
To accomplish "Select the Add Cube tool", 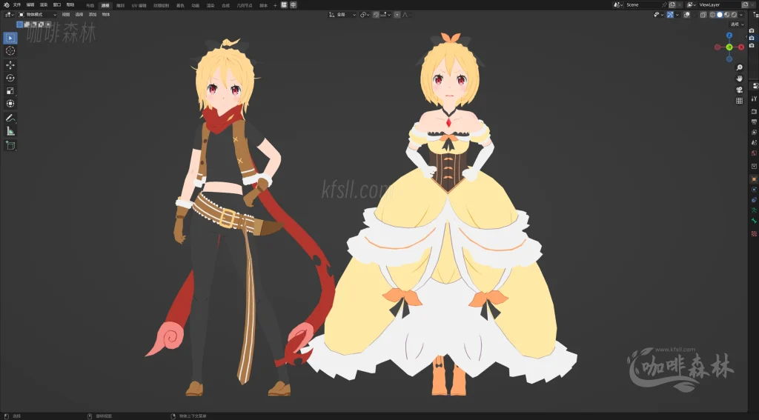I will click(x=10, y=145).
